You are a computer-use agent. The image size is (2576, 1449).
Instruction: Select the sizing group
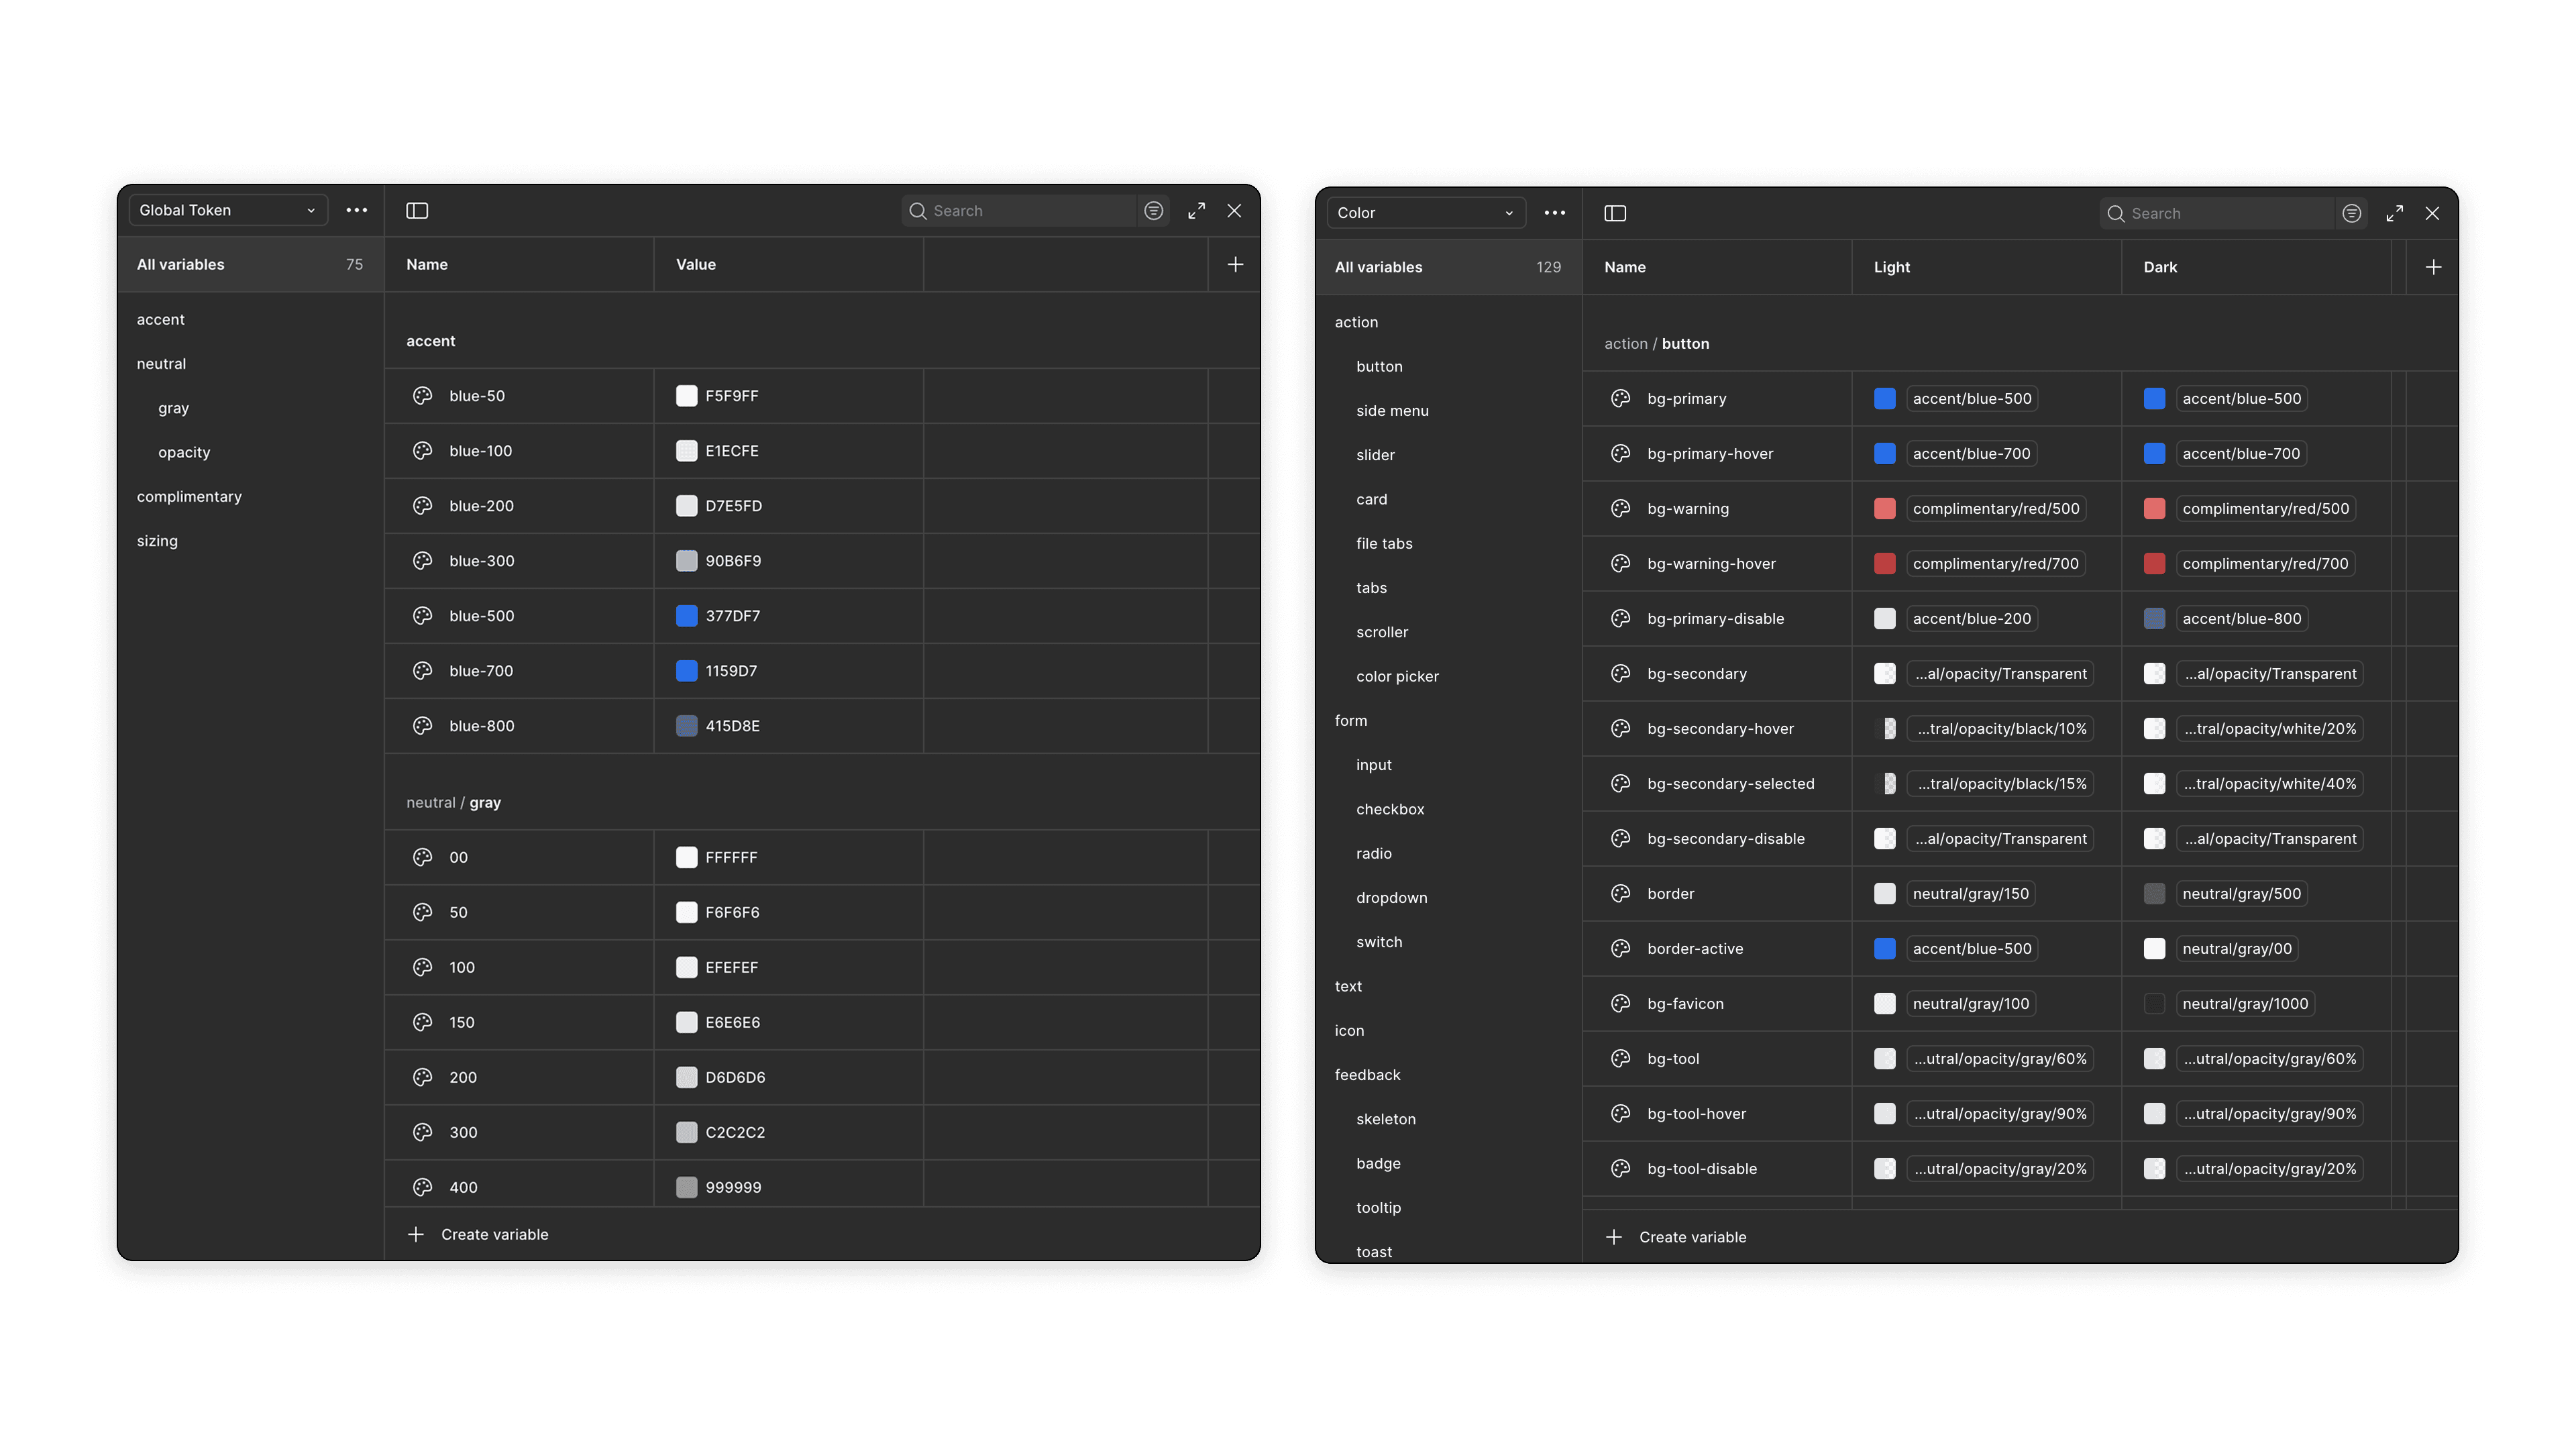tap(157, 540)
